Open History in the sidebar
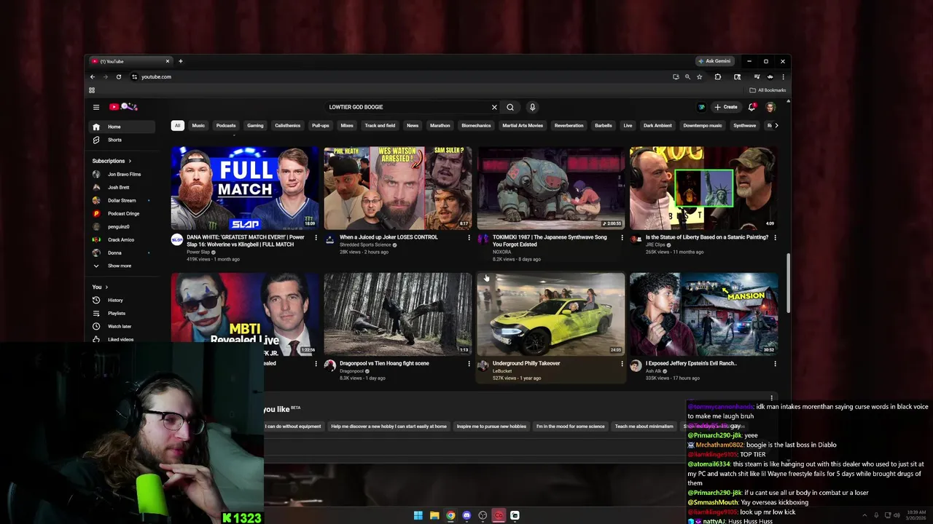Screen dimensions: 933x524 pos(122,300)
